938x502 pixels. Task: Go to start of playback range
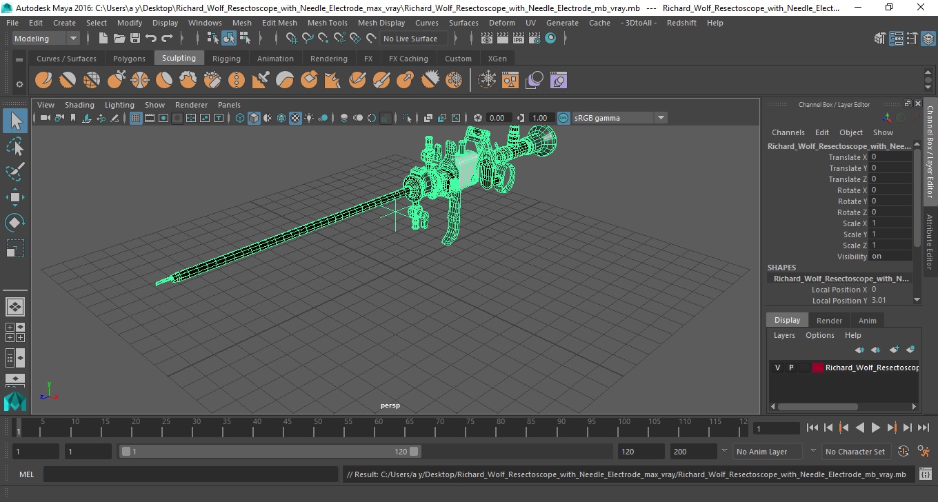812,428
